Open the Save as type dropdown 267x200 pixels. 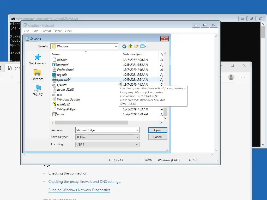click(107, 137)
